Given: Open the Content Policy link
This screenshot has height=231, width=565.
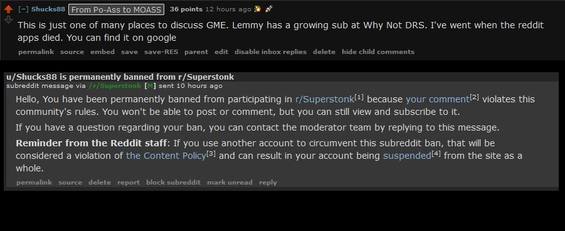Looking at the screenshot, I should tap(166, 156).
